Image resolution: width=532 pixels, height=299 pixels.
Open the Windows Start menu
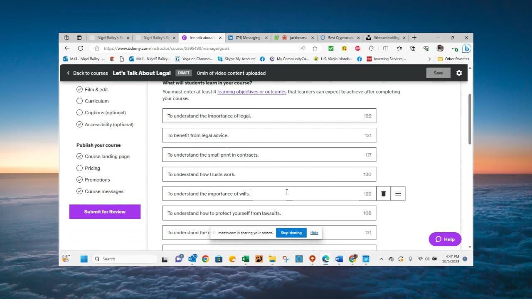click(x=84, y=259)
